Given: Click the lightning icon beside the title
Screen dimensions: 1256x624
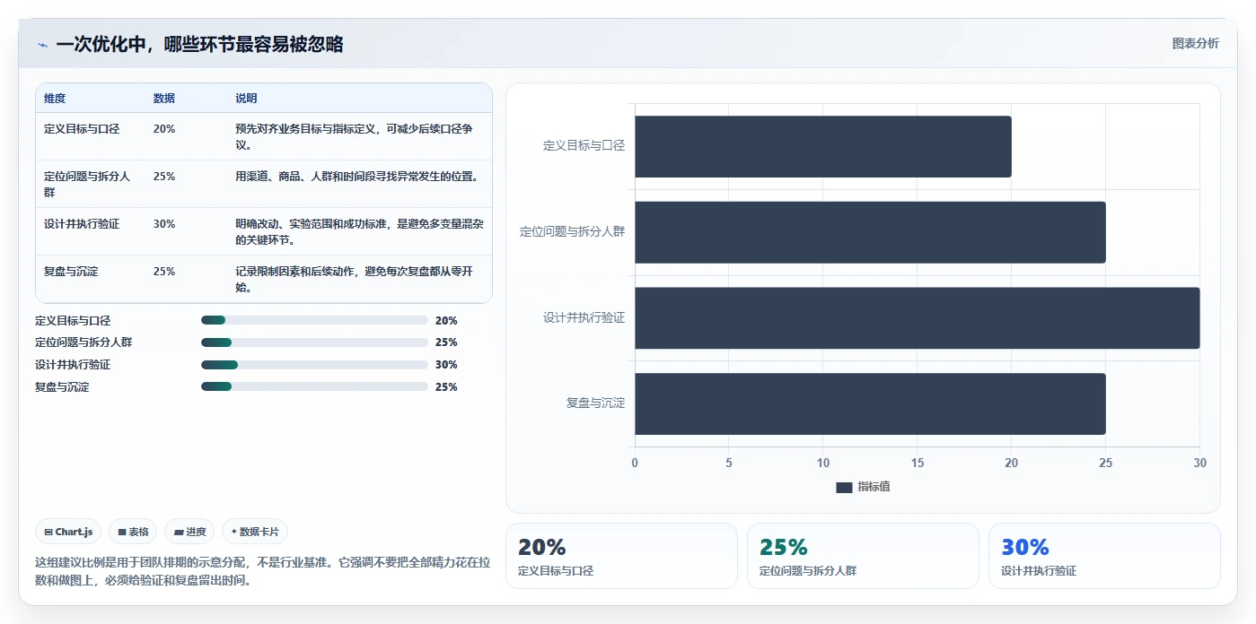Looking at the screenshot, I should click(42, 45).
